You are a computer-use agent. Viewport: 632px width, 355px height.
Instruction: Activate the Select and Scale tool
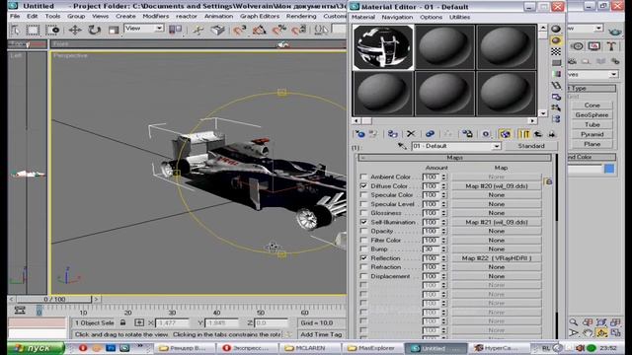tap(114, 31)
